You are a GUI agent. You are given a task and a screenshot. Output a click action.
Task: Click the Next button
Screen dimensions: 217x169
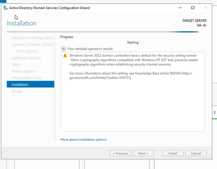143,153
